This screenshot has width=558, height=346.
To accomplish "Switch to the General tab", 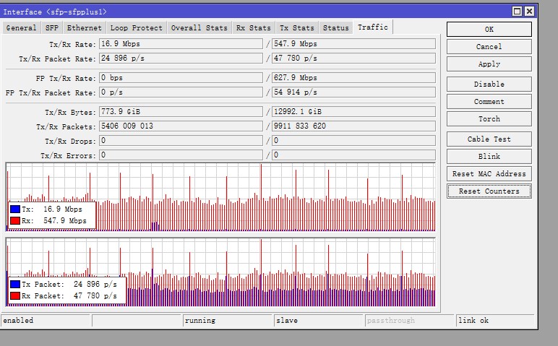I will [x=21, y=27].
